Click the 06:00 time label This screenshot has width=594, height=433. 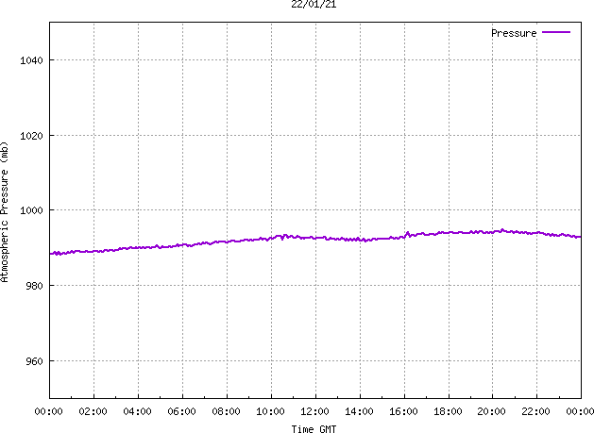(182, 411)
